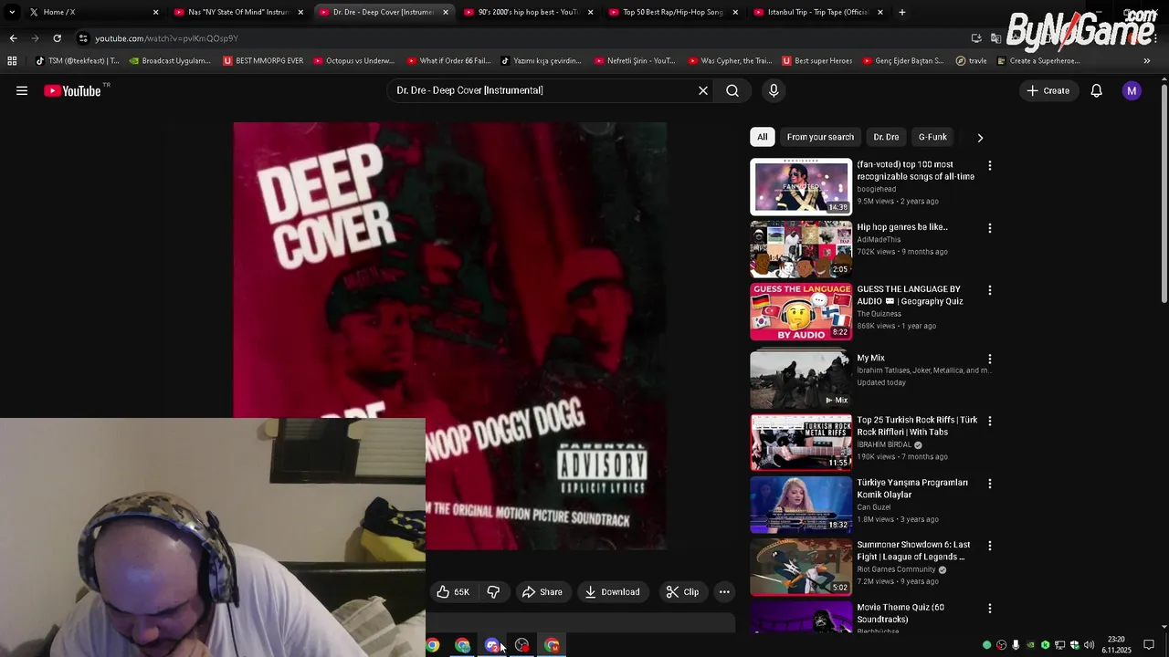Open options for Movie Theme Quiz video
The width and height of the screenshot is (1169, 657).
coord(989,609)
